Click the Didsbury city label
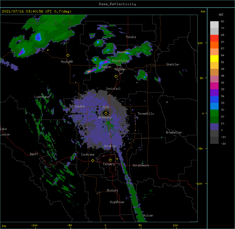This screenshot has width=235, height=229. 104,117
